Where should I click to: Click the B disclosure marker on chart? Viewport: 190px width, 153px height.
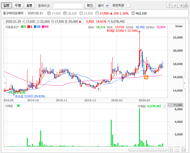point(98,89)
